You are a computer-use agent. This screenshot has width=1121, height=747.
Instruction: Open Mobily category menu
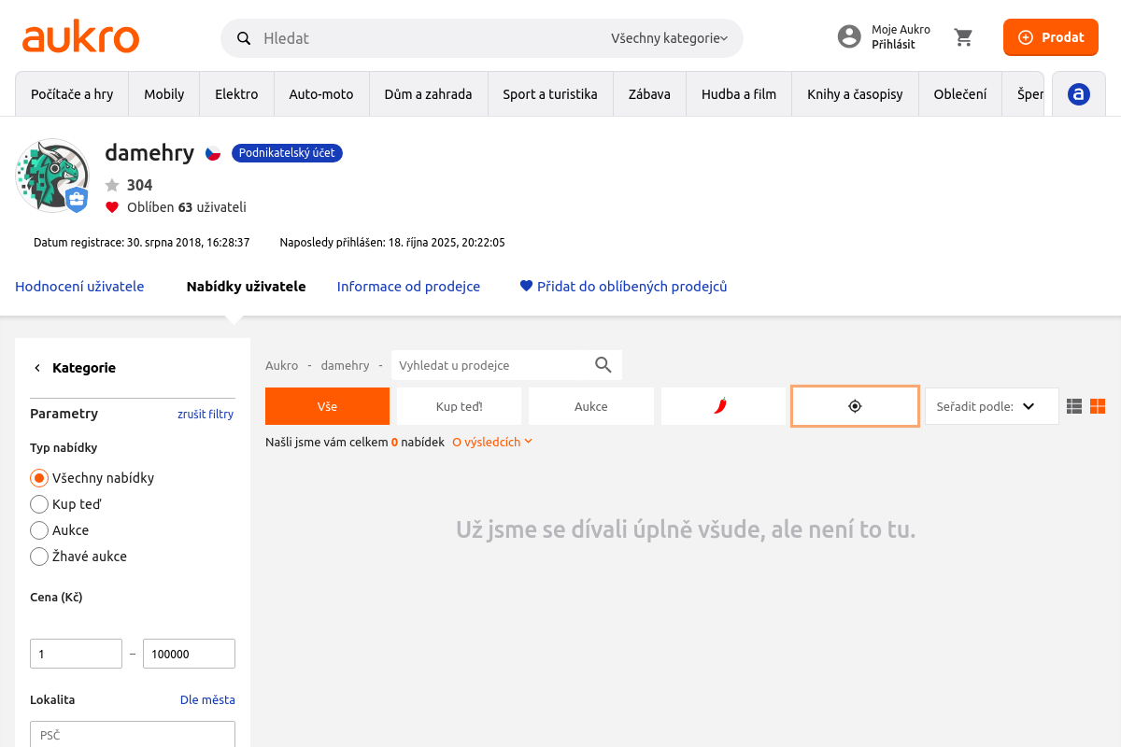tap(164, 94)
